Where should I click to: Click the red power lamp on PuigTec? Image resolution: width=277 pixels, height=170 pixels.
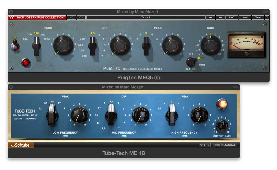[25, 62]
